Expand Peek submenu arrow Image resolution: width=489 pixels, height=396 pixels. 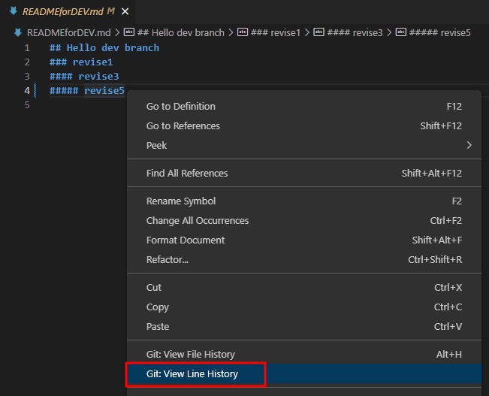[469, 146]
